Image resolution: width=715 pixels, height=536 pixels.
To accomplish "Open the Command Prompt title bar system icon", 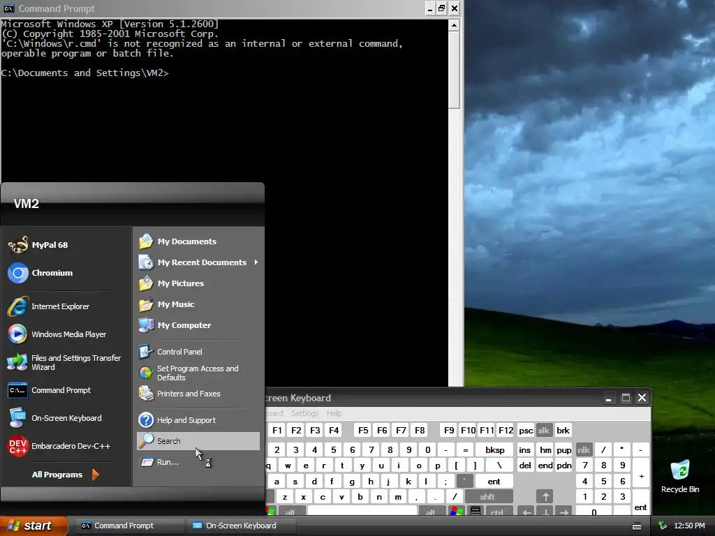I will [8, 8].
